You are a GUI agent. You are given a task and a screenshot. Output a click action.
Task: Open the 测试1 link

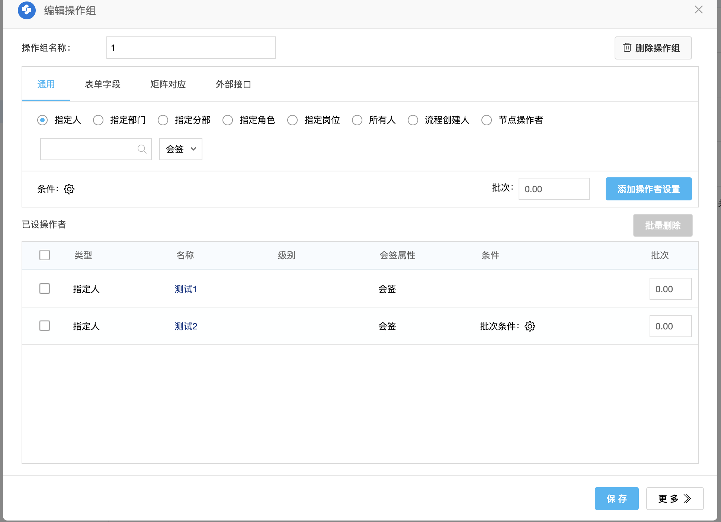(x=186, y=289)
